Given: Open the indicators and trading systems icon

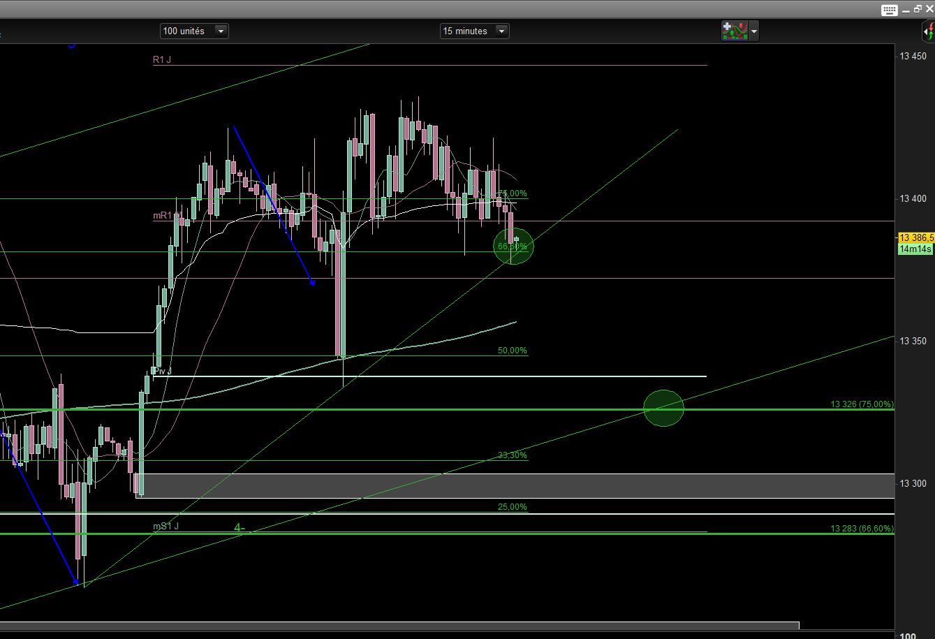Looking at the screenshot, I should [x=735, y=31].
